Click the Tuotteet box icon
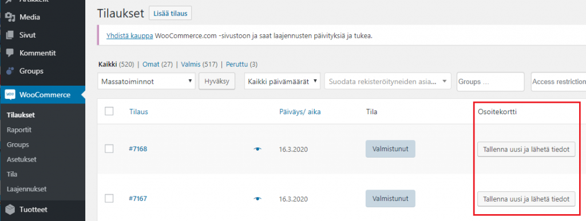This screenshot has width=586, height=221. [10, 210]
